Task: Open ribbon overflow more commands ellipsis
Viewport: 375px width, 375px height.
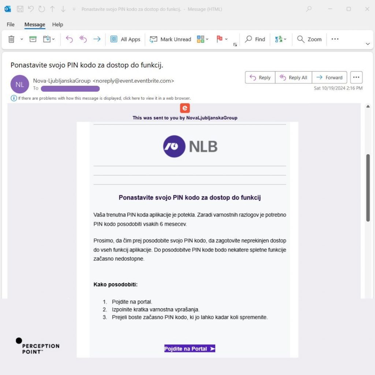Action: pos(335,39)
